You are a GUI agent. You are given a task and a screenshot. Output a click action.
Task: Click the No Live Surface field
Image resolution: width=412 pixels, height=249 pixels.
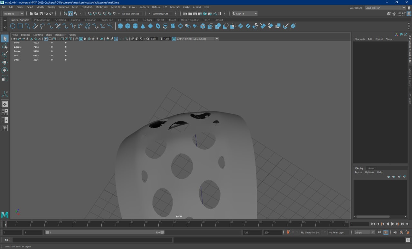[131, 14]
